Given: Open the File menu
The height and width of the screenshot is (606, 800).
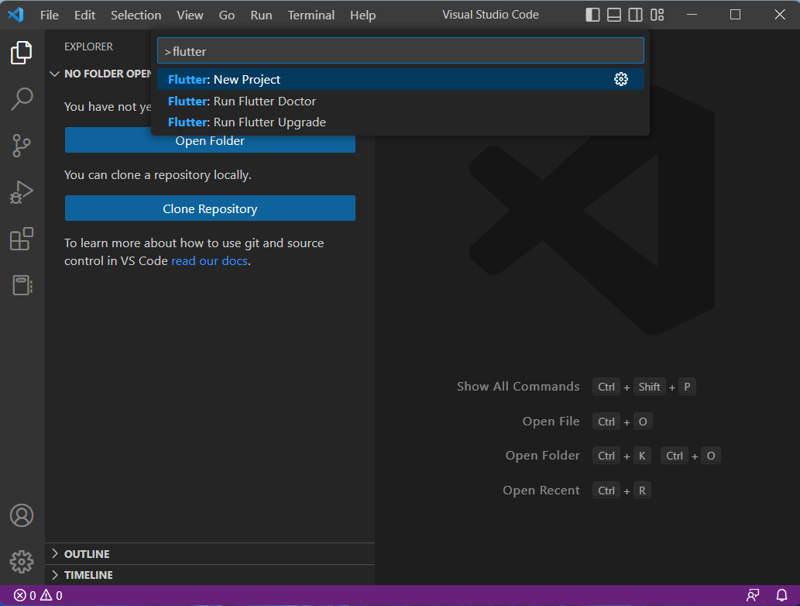Looking at the screenshot, I should [x=50, y=15].
